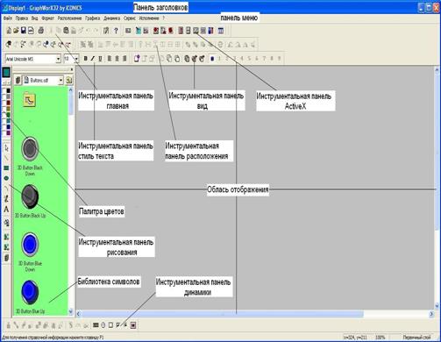Expand the Buttons.sdf symbol library dropdown
Image resolution: width=441 pixels, height=342 pixels.
point(60,80)
